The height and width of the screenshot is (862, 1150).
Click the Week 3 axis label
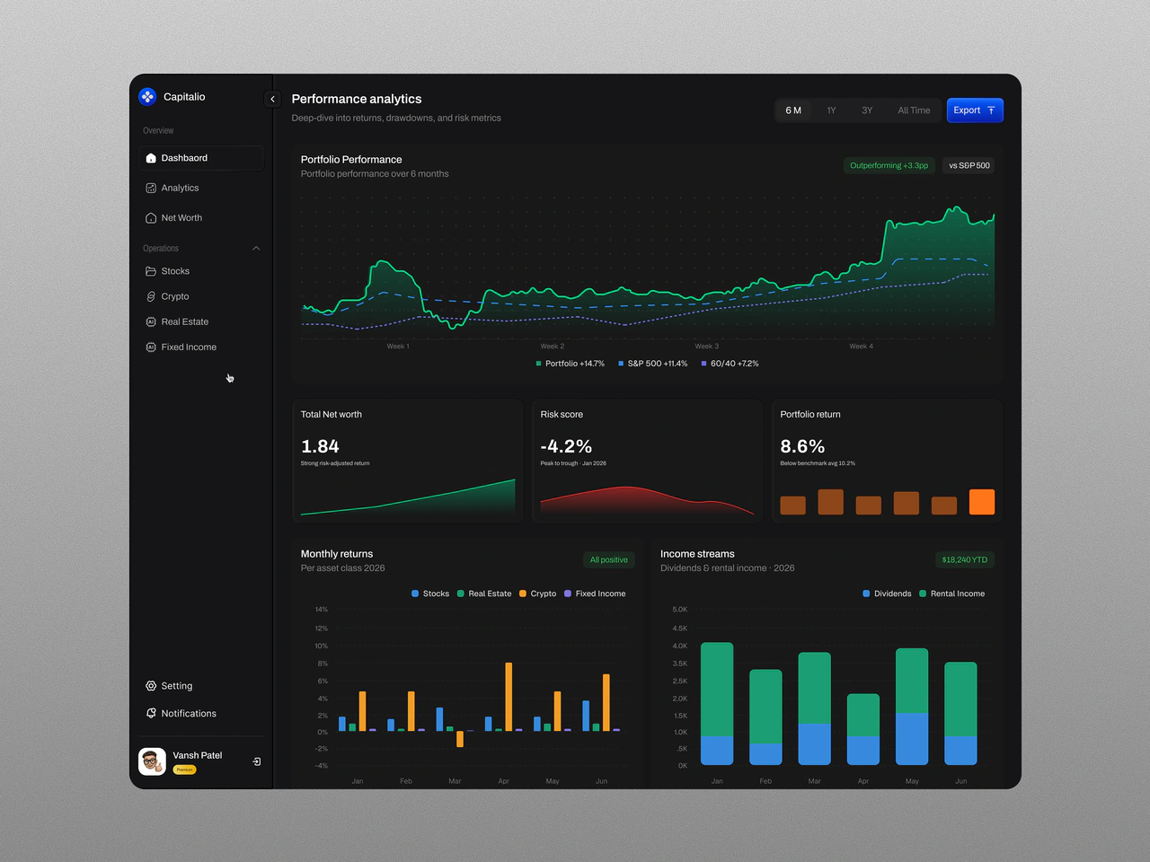(x=707, y=347)
